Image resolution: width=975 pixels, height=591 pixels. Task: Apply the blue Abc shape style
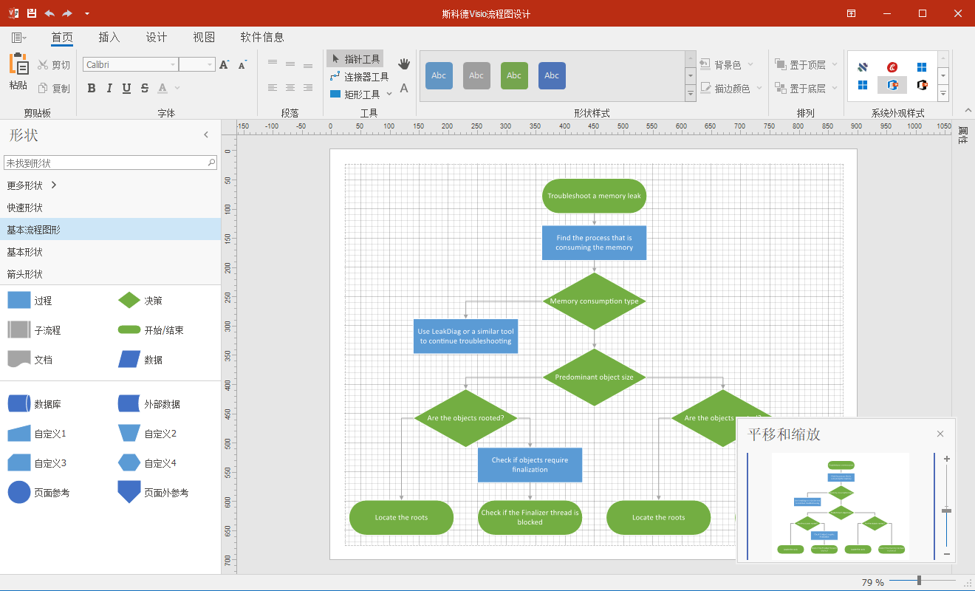439,75
